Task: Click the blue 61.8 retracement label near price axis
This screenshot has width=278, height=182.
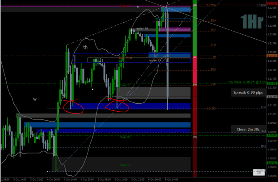Action: pos(263,107)
